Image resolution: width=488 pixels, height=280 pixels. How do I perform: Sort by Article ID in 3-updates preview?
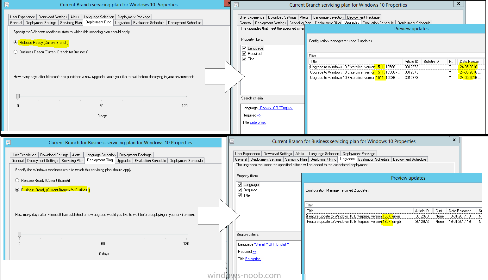tap(412, 62)
